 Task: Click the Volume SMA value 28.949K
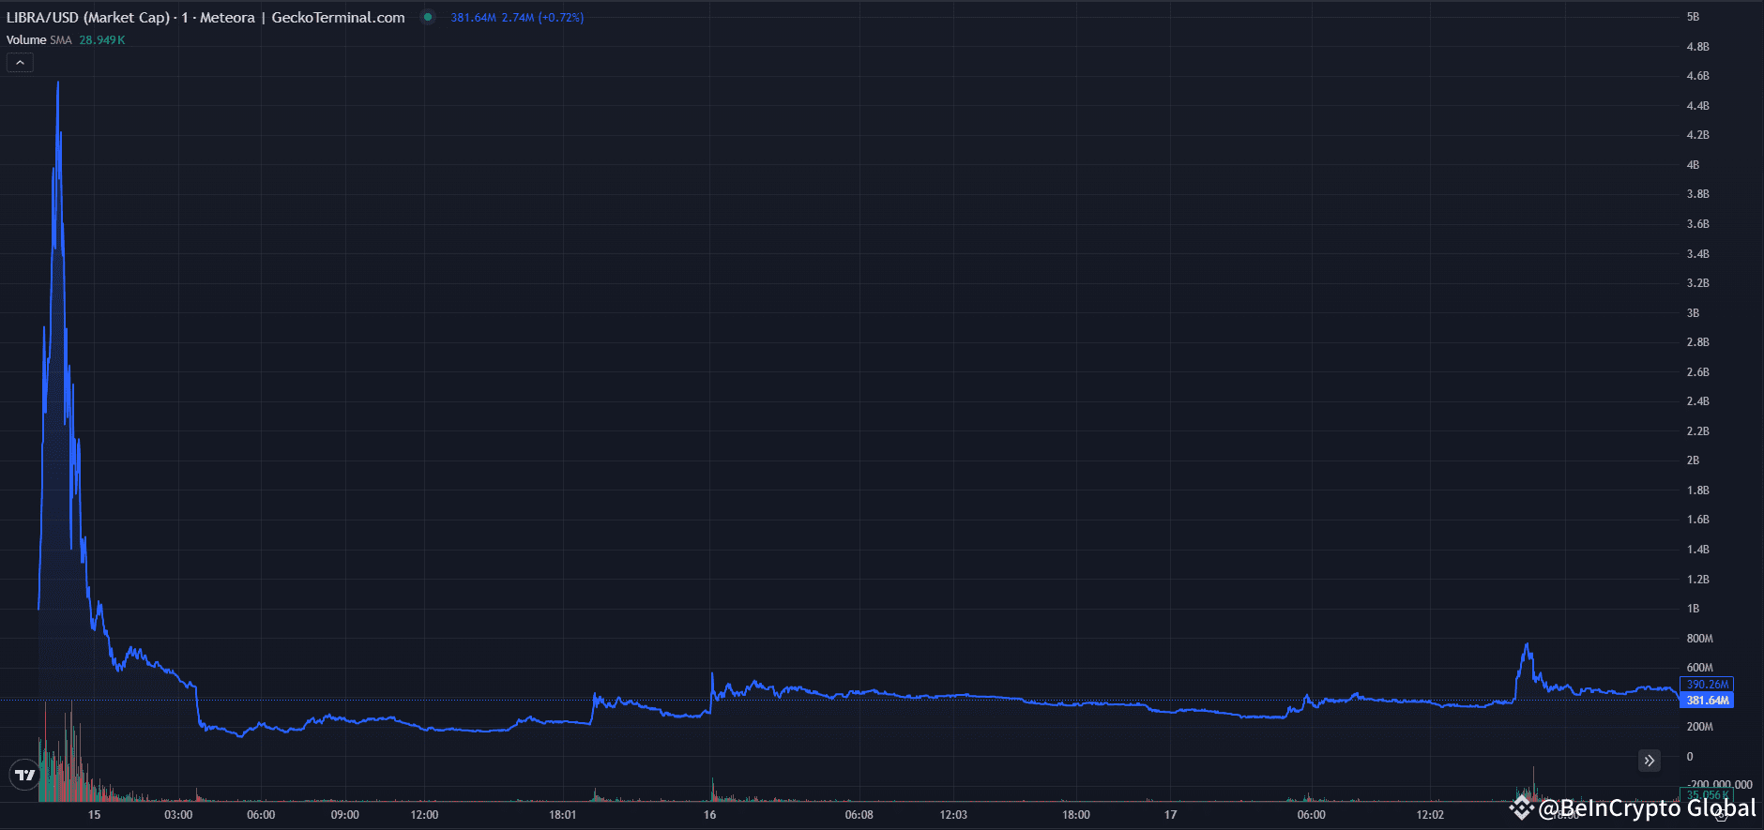point(101,40)
